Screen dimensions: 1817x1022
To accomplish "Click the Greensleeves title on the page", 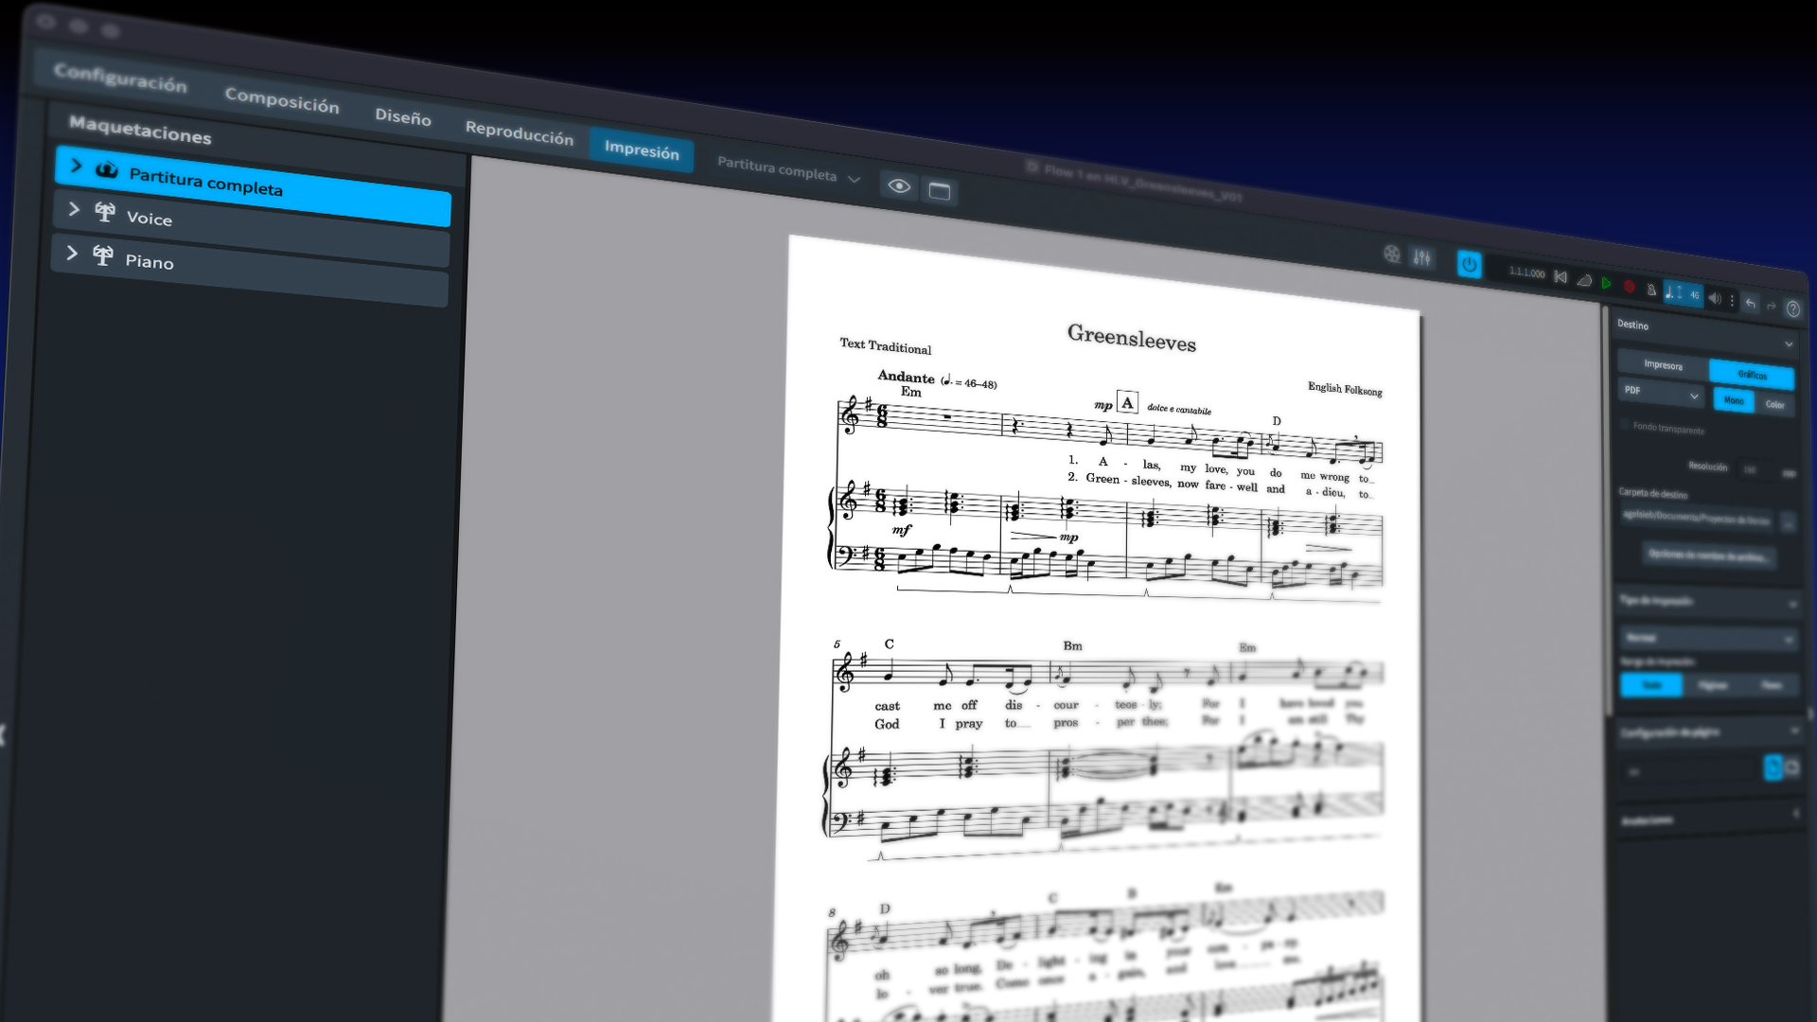I will coord(1132,338).
